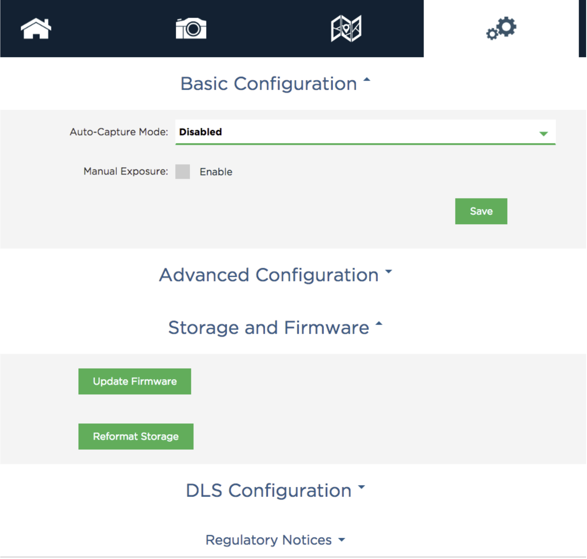Expand the DLS Configuration section
The height and width of the screenshot is (559, 587).
coord(276,491)
